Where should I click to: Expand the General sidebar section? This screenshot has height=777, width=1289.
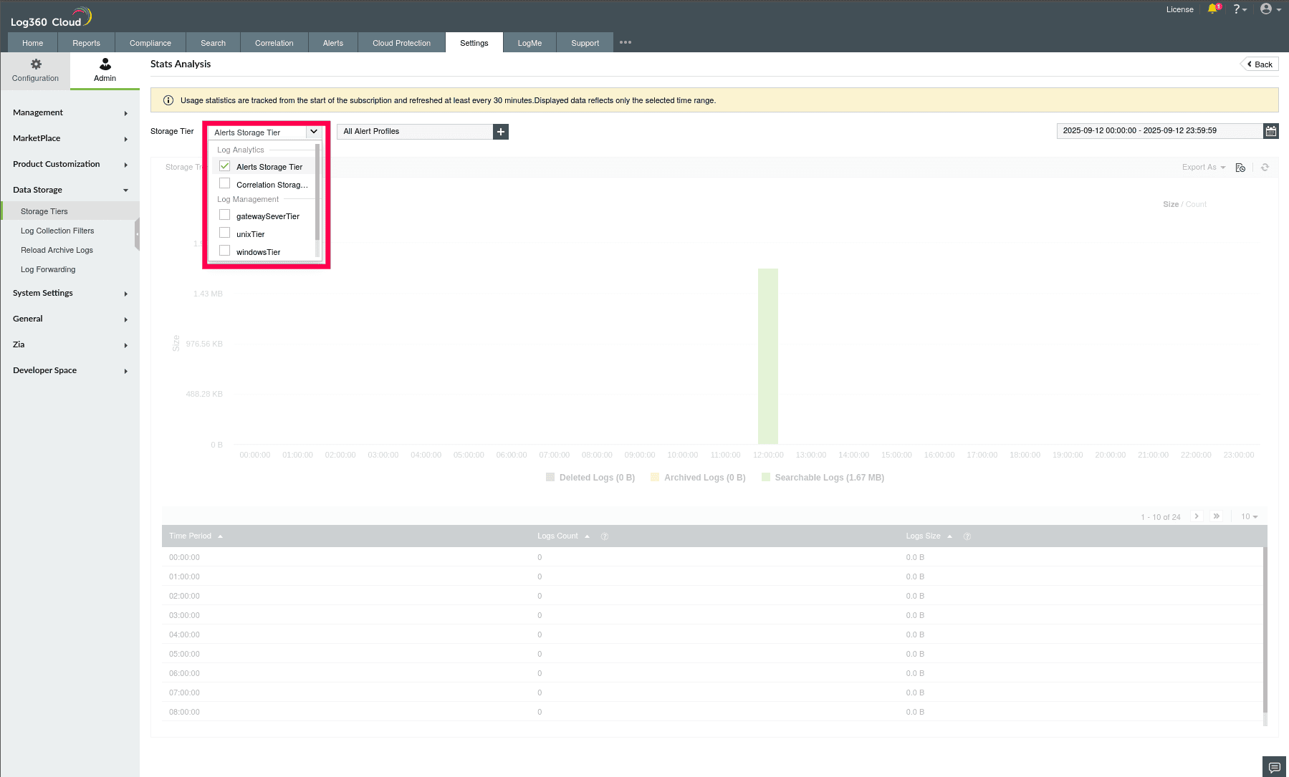pyautogui.click(x=70, y=319)
